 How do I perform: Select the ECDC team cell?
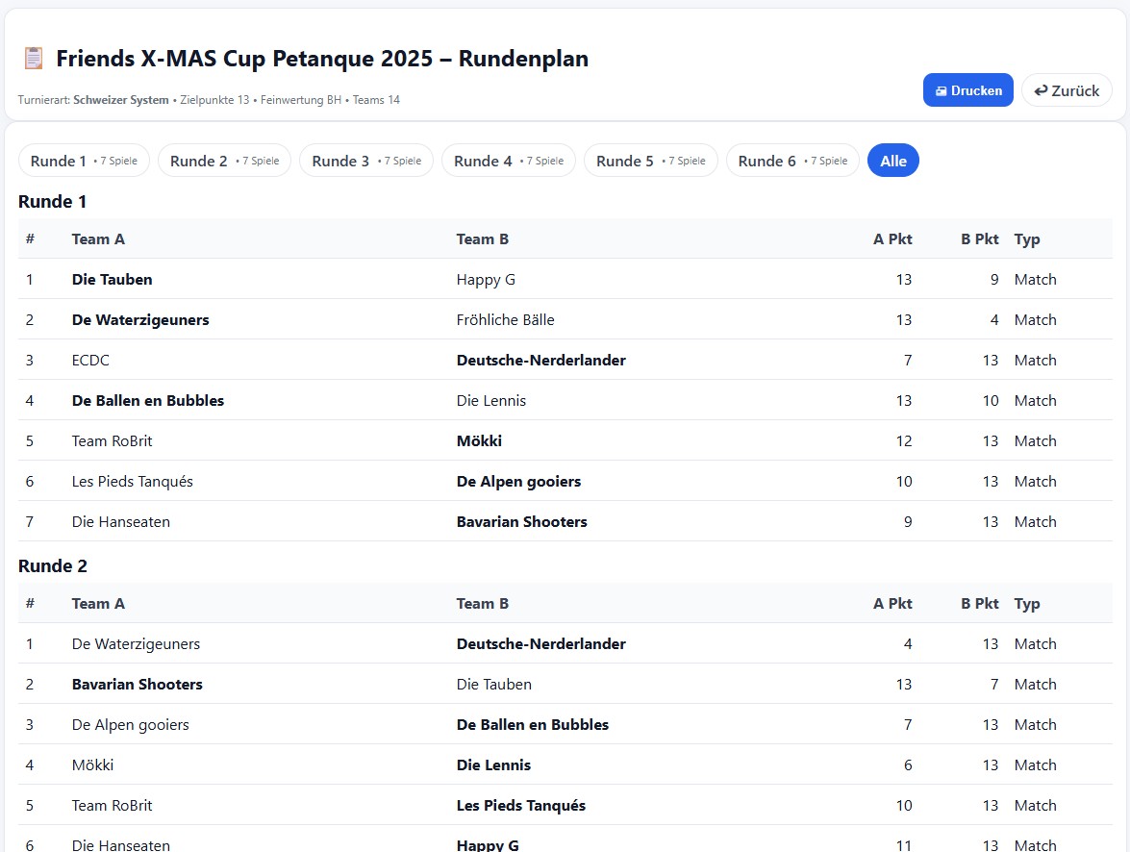pos(90,361)
